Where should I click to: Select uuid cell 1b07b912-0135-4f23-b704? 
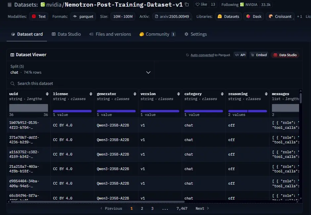point(28,125)
